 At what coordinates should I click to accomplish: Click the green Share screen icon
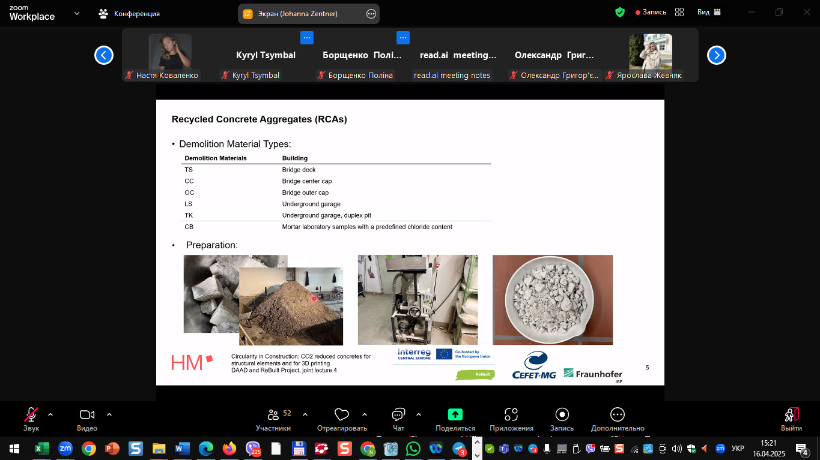tap(455, 414)
